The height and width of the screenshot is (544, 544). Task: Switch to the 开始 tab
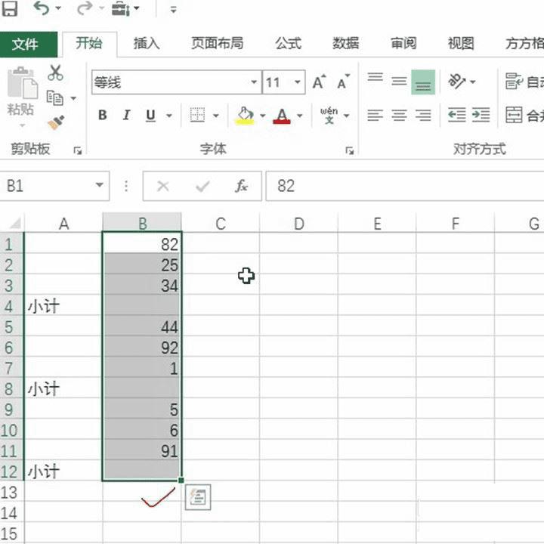tap(89, 44)
